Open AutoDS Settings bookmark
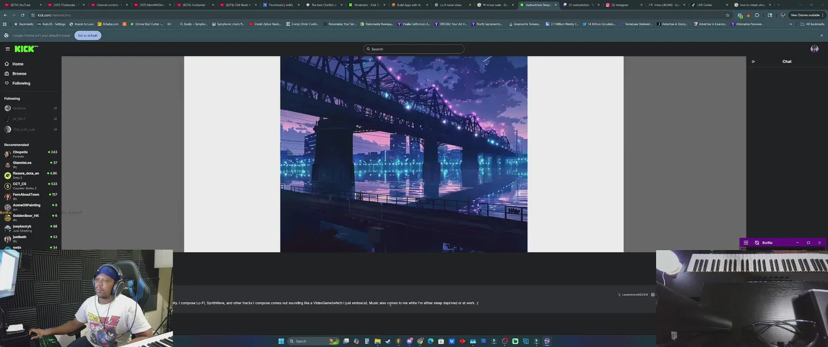 52,24
